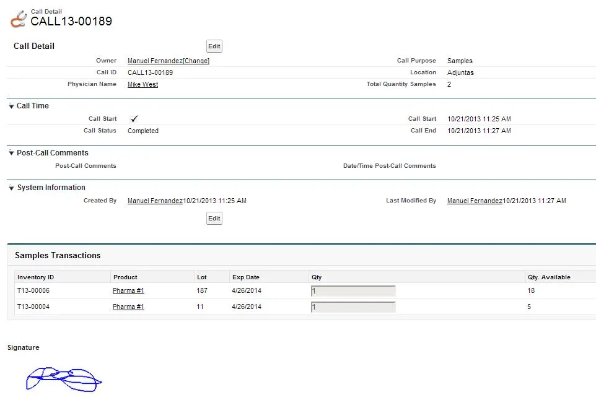This screenshot has height=400, width=596.
Task: Click the Call Purpose value Samples
Action: [x=460, y=61]
